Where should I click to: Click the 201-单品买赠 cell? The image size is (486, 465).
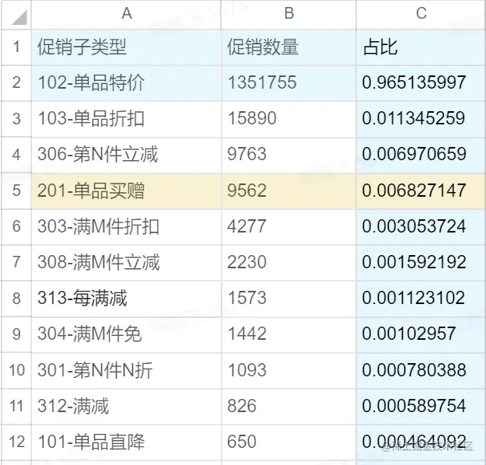[127, 191]
